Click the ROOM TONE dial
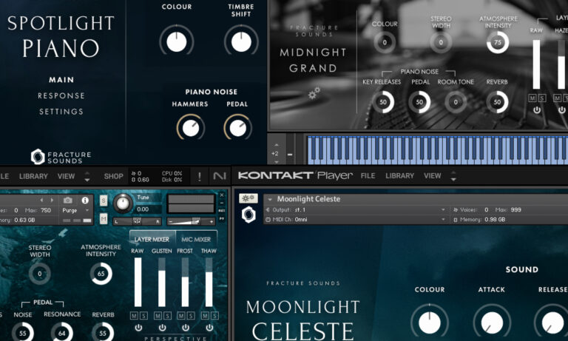568x341 pixels. 456,102
